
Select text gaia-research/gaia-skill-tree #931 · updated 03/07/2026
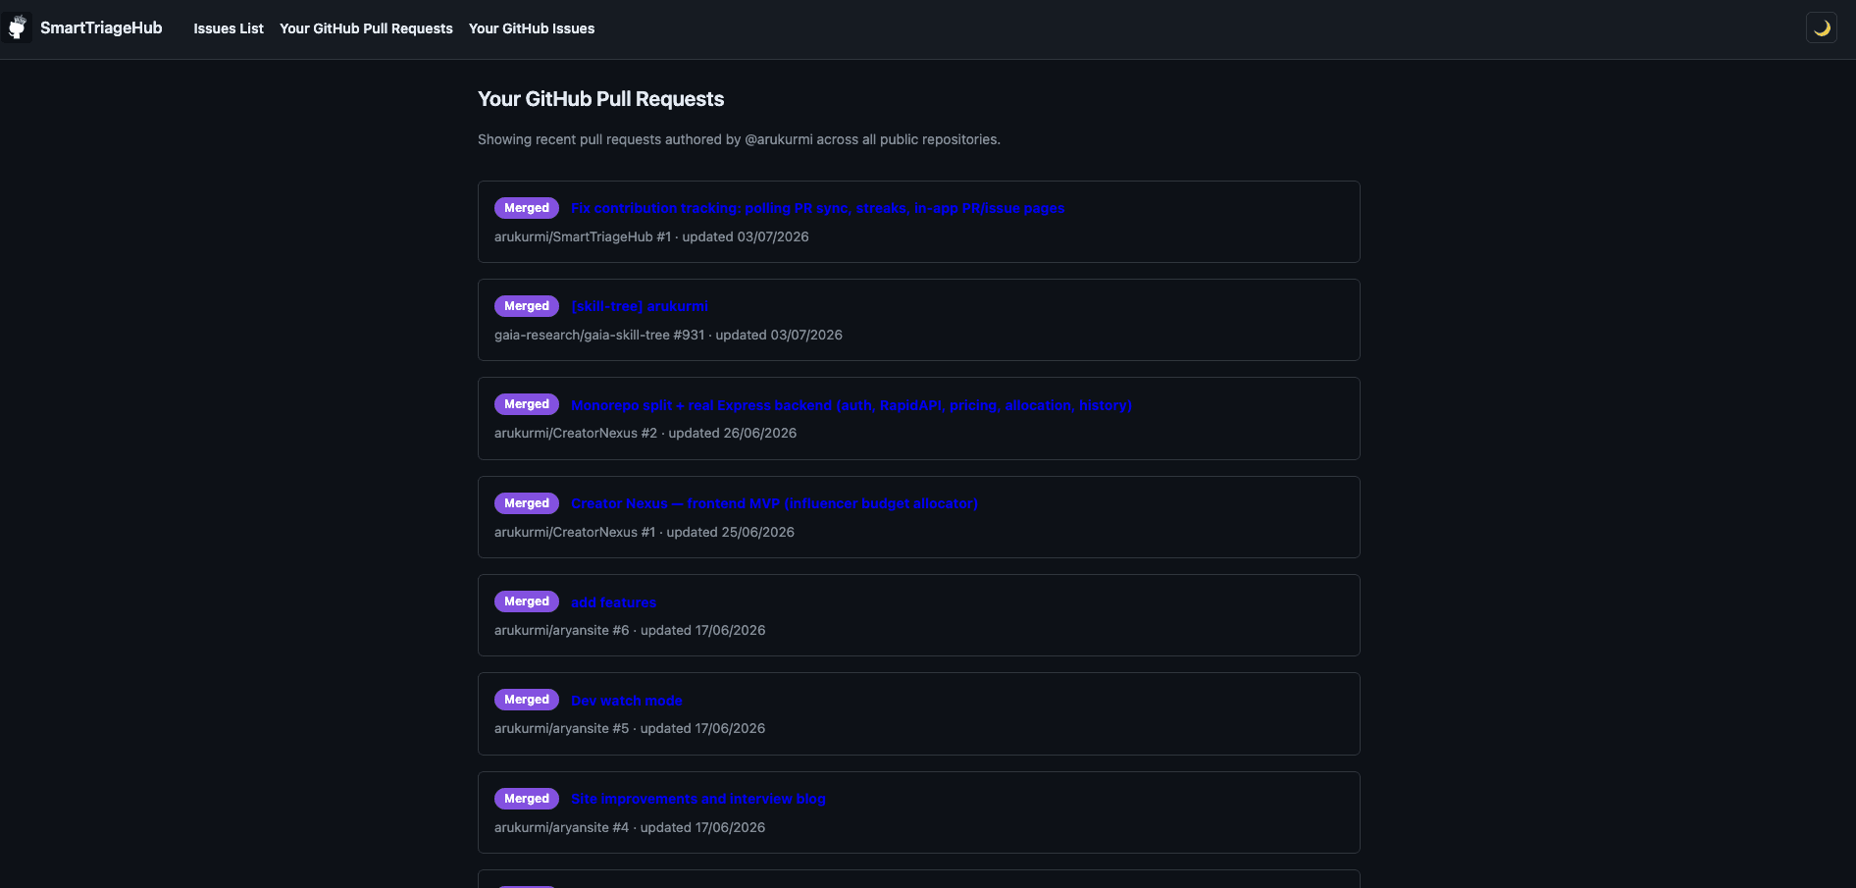tap(668, 335)
